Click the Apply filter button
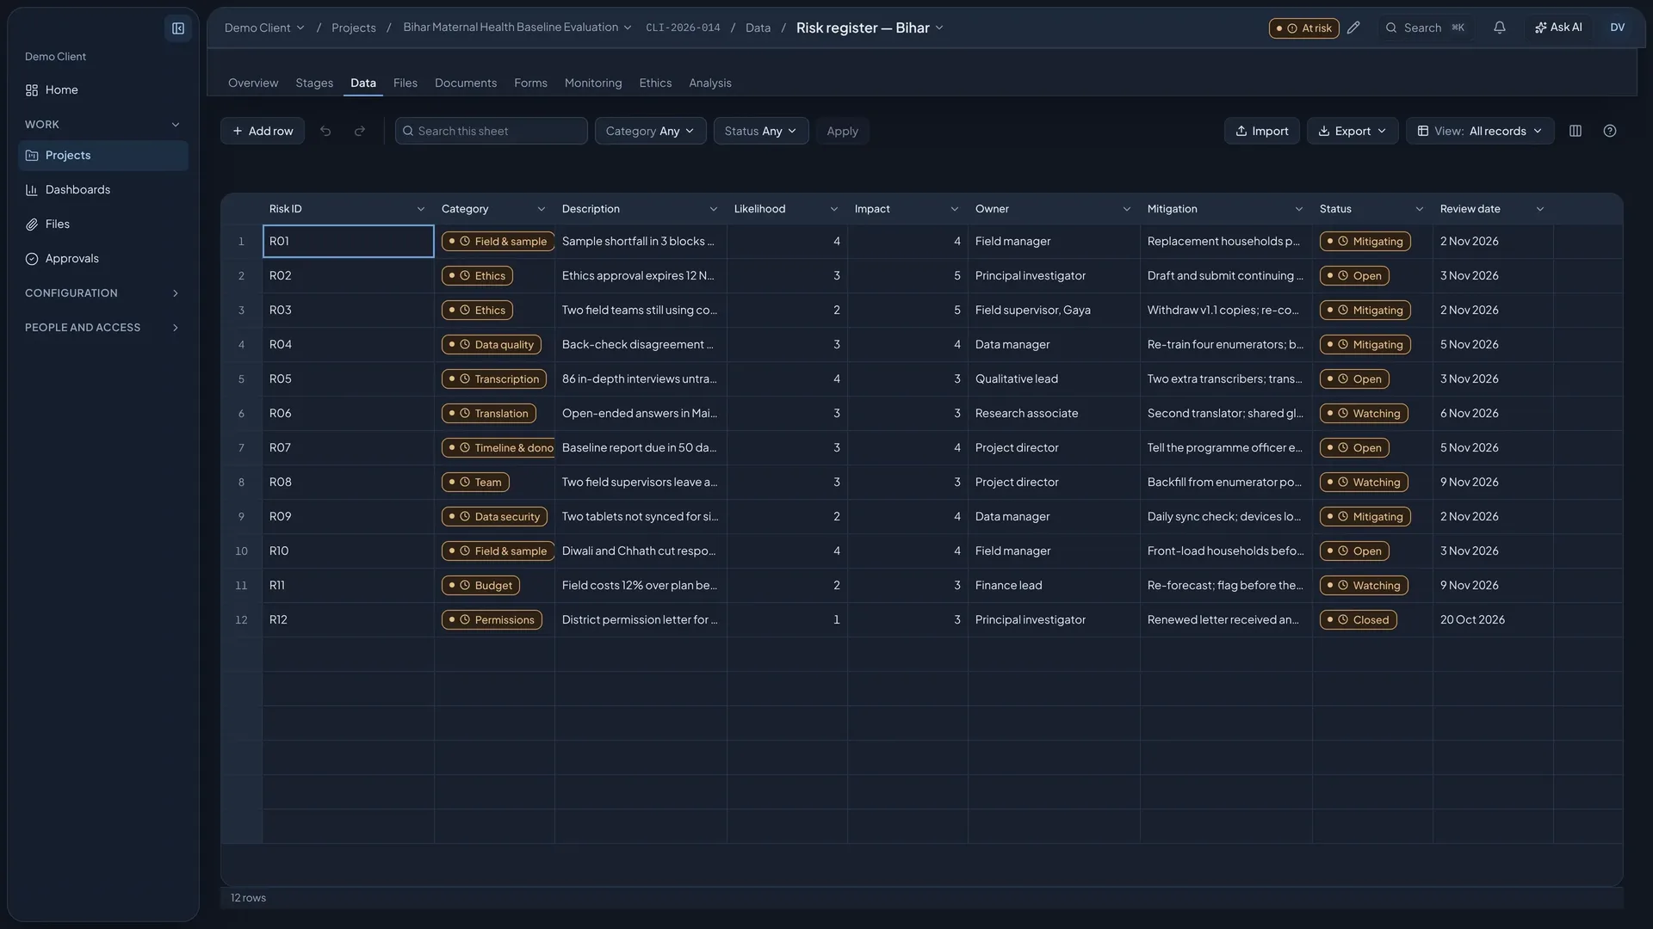The height and width of the screenshot is (929, 1653). (842, 131)
